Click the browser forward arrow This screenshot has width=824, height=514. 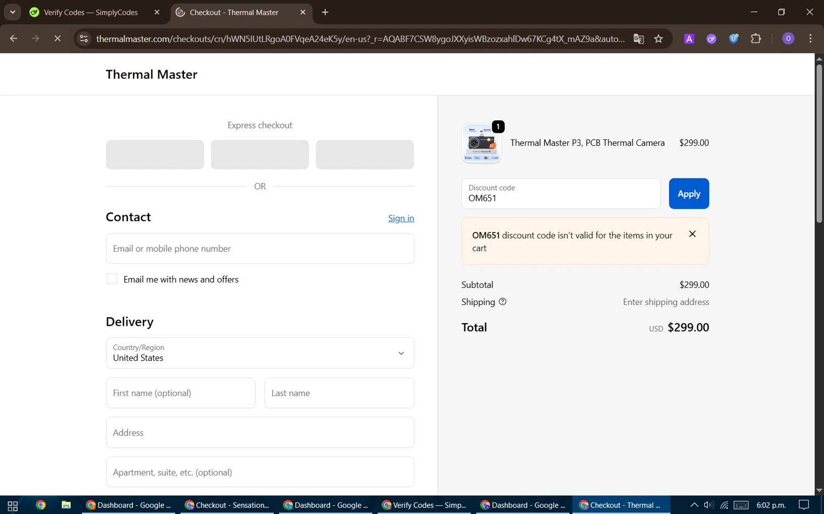pyautogui.click(x=36, y=38)
